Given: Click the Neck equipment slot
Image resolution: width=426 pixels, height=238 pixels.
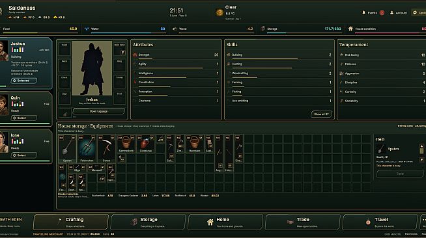Looking at the screenshot, I should click(x=64, y=65).
